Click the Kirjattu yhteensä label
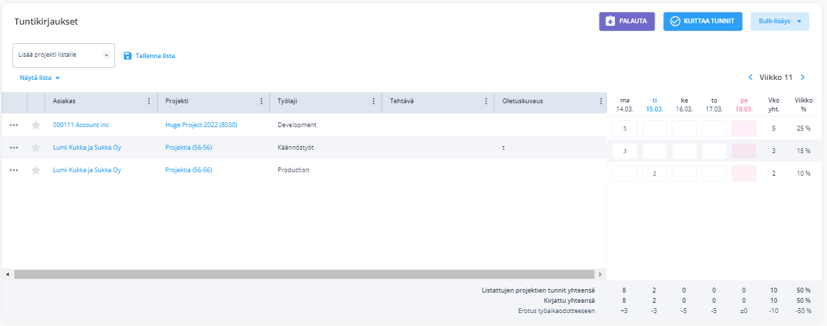The width and height of the screenshot is (827, 326). [569, 301]
